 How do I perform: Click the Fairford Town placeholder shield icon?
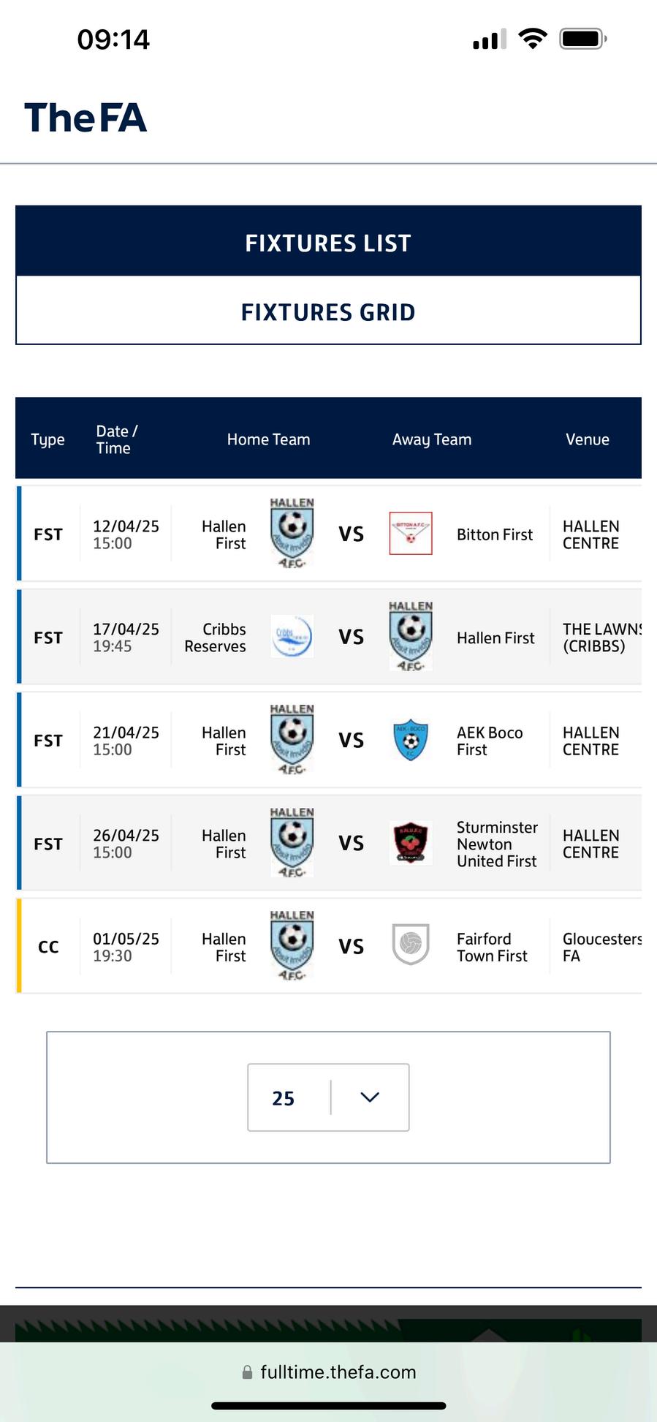411,945
